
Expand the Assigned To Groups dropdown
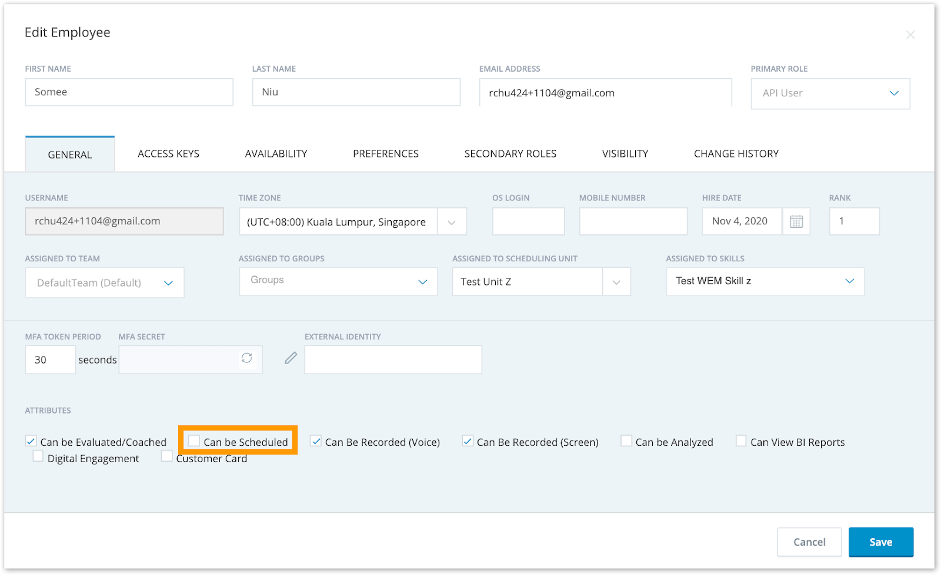422,281
